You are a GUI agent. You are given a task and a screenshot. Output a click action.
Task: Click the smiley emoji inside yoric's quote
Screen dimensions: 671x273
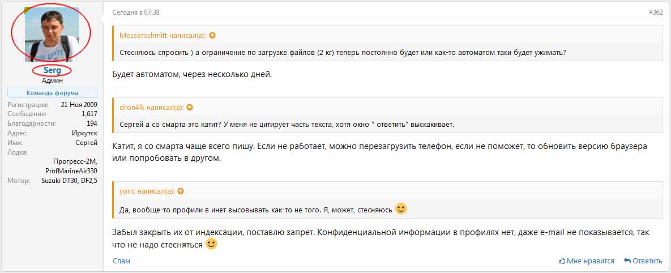pyautogui.click(x=401, y=208)
